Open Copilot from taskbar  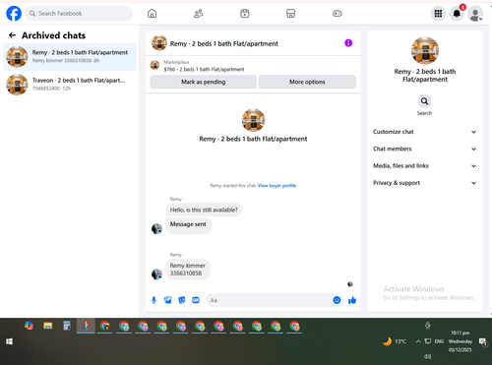point(29,326)
